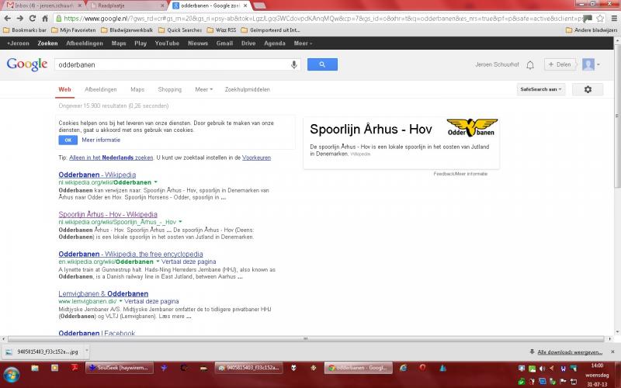Start voice search with the microphone icon
Screen dimensions: 621x388
294,64
